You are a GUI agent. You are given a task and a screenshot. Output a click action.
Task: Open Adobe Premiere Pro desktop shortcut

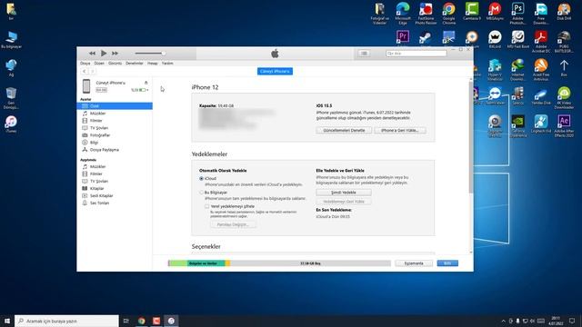403,37
